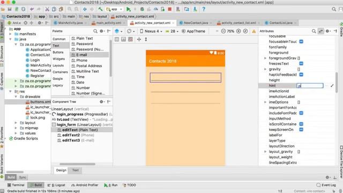The height and width of the screenshot is (193, 343).
Task: Click the vertical expand arrows icon
Action: [146, 39]
